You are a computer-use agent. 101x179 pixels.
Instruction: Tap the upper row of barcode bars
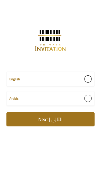point(50,32)
